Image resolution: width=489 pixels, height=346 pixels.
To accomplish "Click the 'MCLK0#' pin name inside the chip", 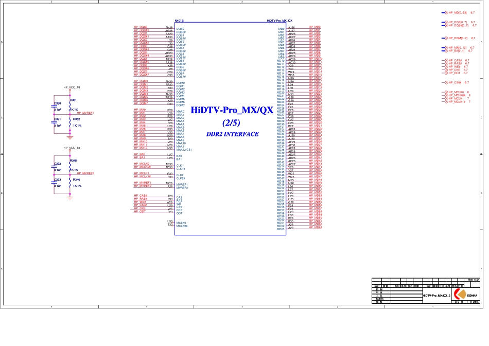I will (182, 226).
